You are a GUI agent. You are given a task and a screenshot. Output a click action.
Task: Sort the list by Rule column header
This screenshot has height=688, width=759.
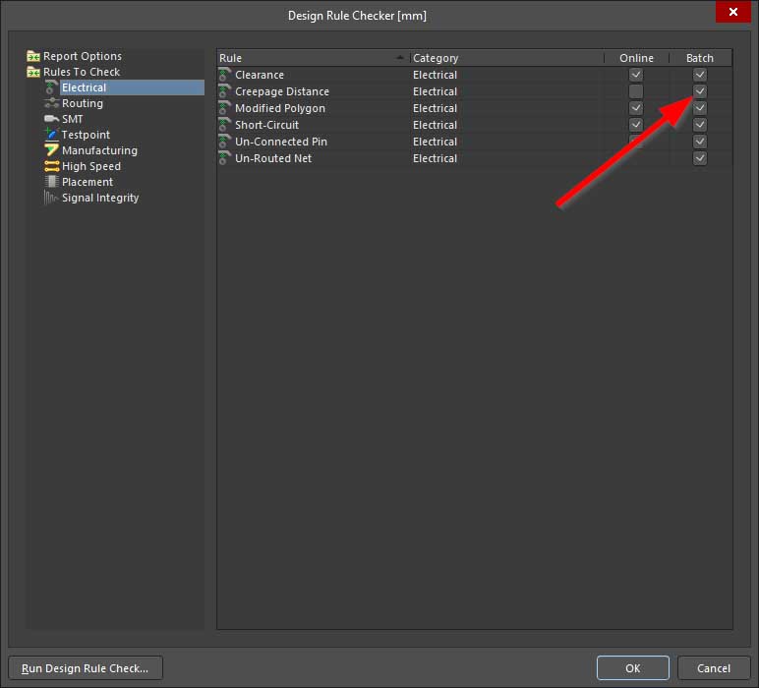pos(311,58)
